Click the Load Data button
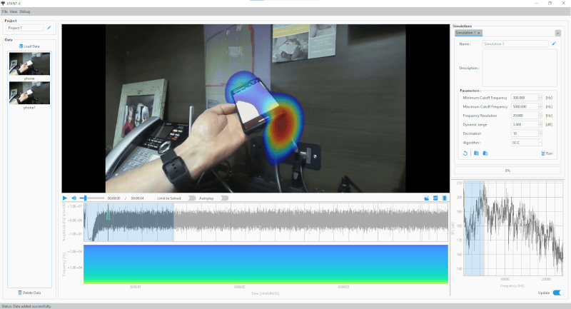The image size is (571, 309). click(29, 46)
